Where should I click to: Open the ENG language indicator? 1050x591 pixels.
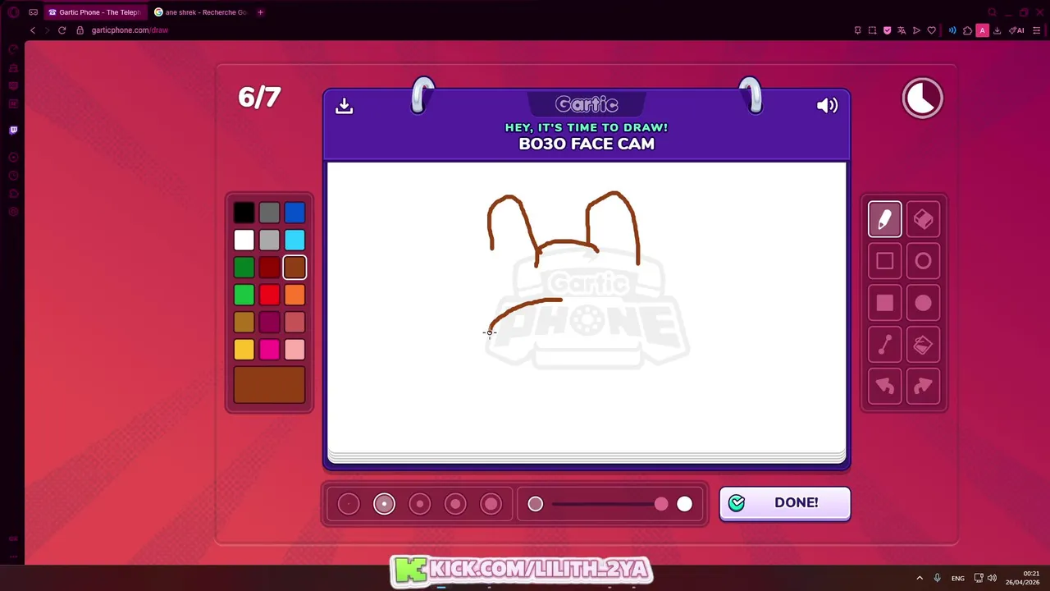(958, 578)
